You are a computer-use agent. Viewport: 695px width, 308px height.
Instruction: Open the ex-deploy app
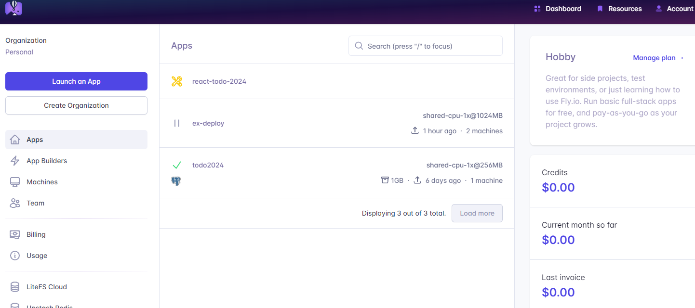[208, 123]
